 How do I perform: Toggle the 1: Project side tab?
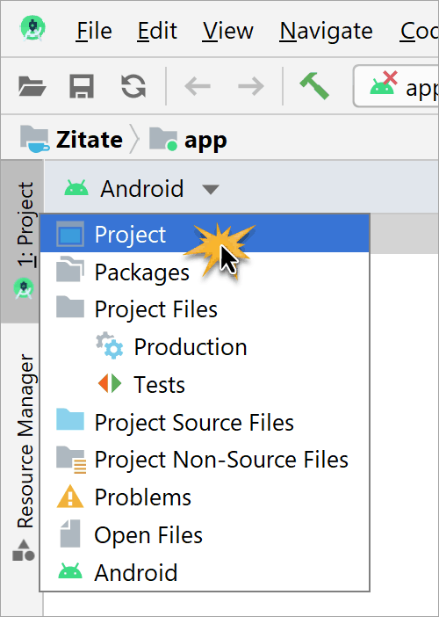pyautogui.click(x=25, y=241)
